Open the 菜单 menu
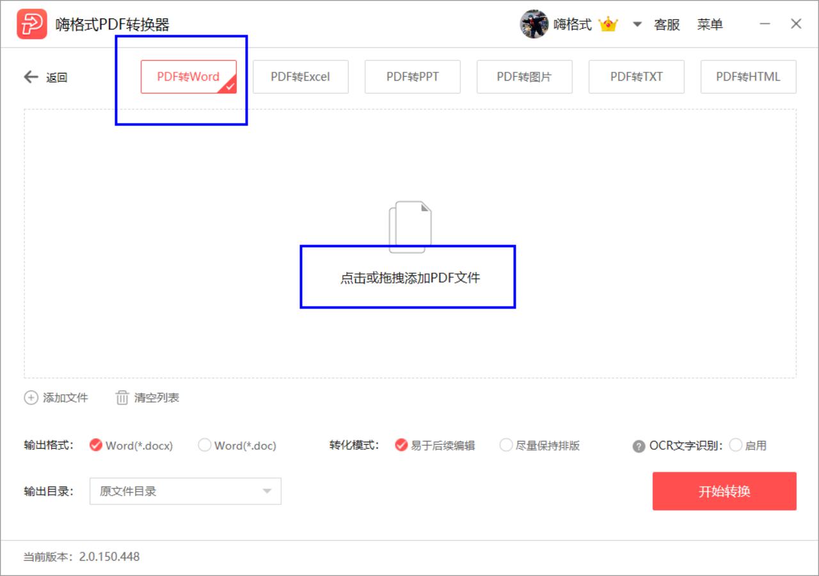 click(710, 25)
